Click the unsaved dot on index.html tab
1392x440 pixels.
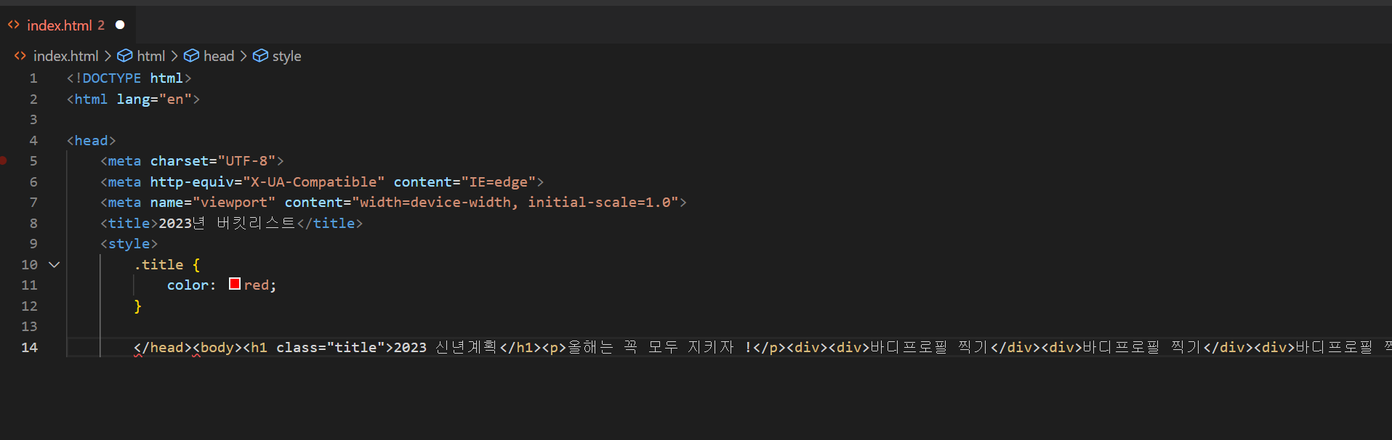pyautogui.click(x=120, y=25)
